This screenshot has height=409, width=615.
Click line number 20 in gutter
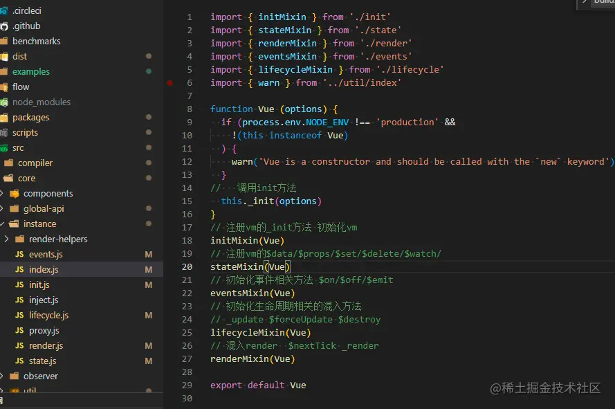point(187,267)
